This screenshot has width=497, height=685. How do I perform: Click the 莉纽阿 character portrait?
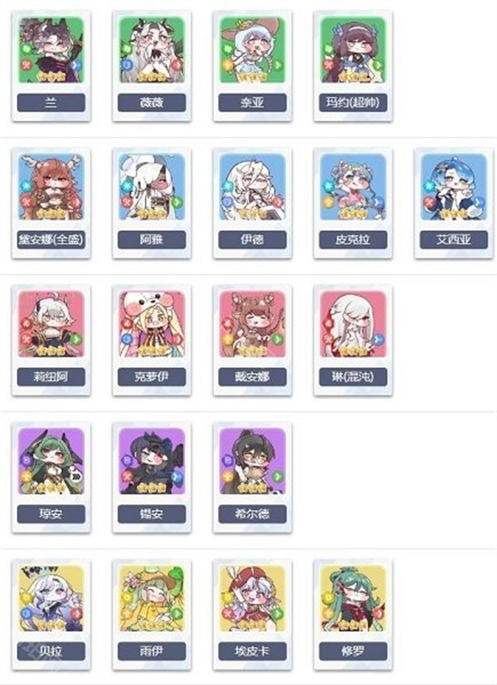coord(51,324)
